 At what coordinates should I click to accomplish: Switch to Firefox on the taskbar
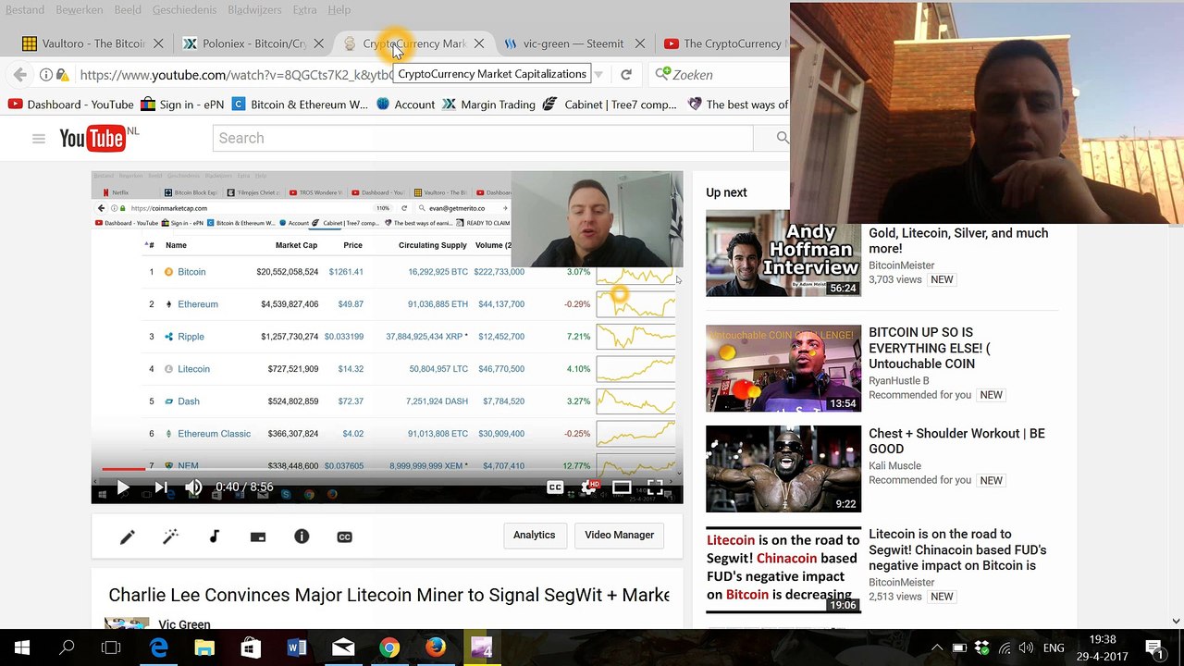(x=436, y=647)
